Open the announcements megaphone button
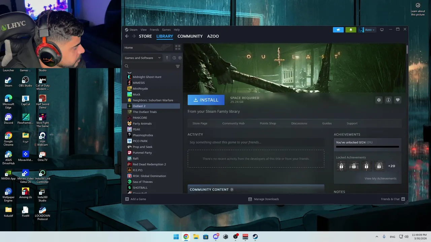 point(338,30)
